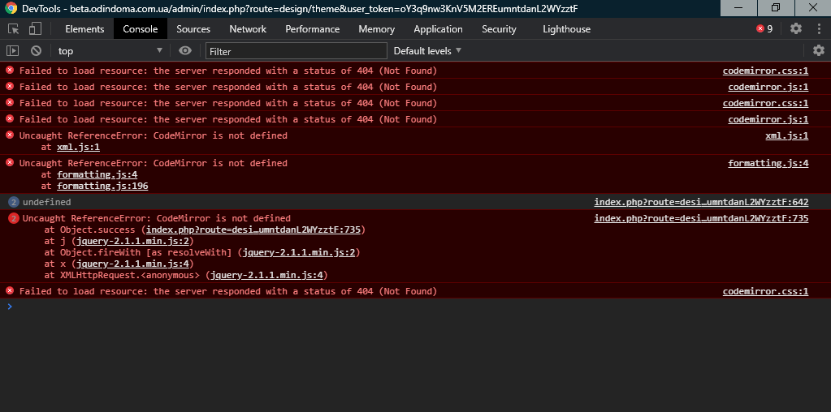Viewport: 831px width, 412px height.
Task: Click the red error count badge
Action: (764, 28)
